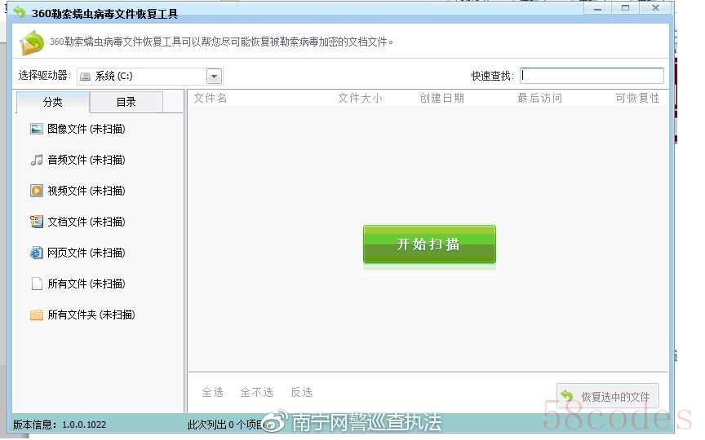The height and width of the screenshot is (440, 705).
Task: Click the 图像文件 picture icon
Action: (37, 129)
